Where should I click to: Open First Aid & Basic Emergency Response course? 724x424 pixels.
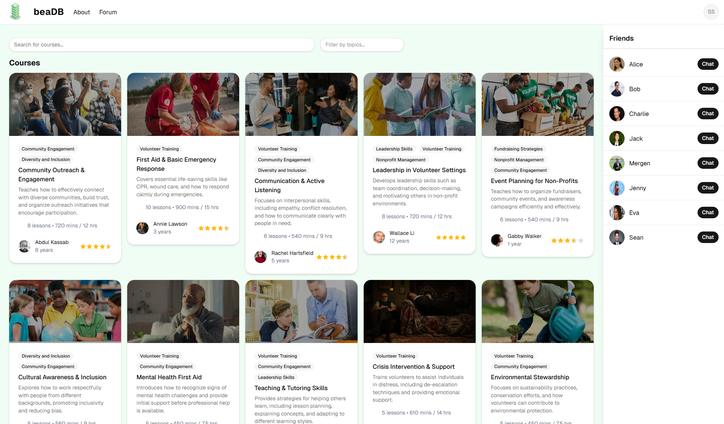pyautogui.click(x=176, y=164)
